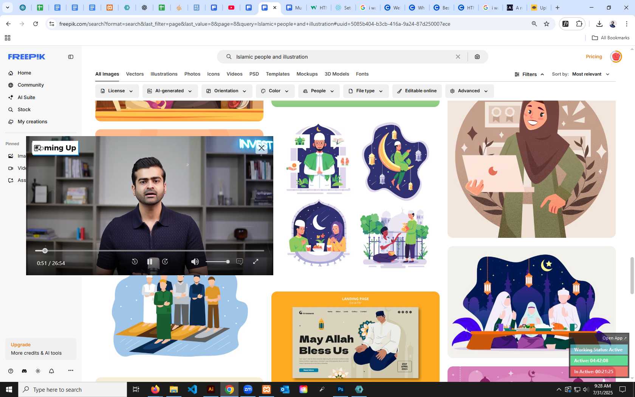Viewport: 635px width, 397px height.
Task: Switch to the 3D Models tab
Action: coord(337,74)
